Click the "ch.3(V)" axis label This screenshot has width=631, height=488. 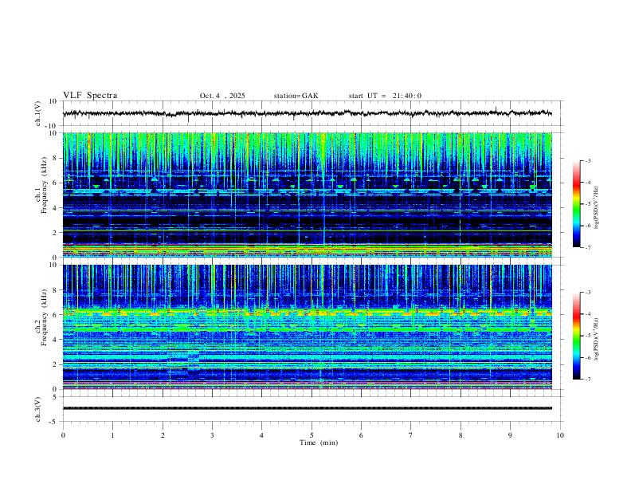(x=38, y=409)
